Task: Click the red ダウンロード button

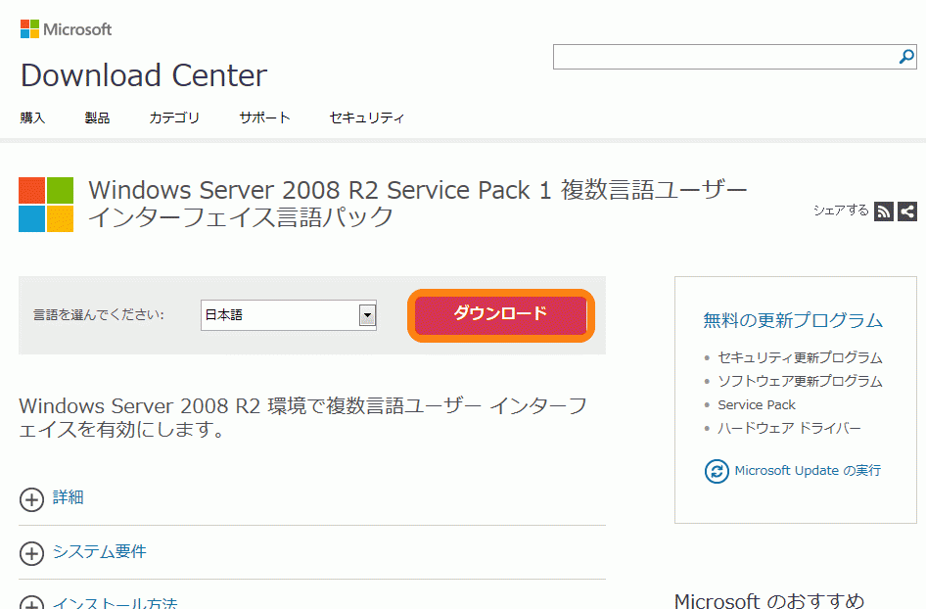Action: tap(501, 315)
